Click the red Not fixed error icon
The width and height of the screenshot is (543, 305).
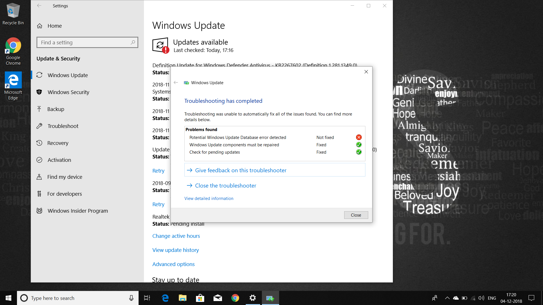click(x=359, y=137)
